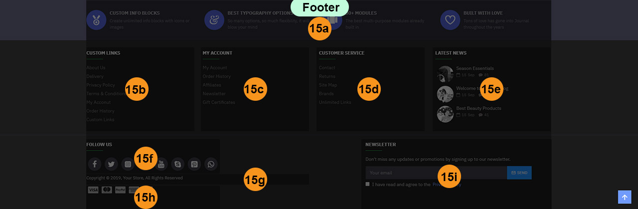Click the Visa payment icon
This screenshot has width=638, height=209.
pyautogui.click(x=93, y=190)
